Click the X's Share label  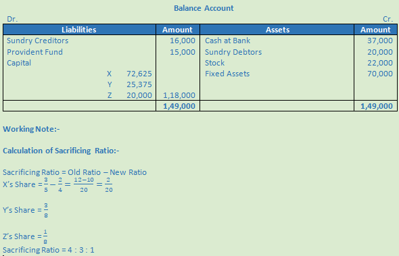[x=19, y=184]
